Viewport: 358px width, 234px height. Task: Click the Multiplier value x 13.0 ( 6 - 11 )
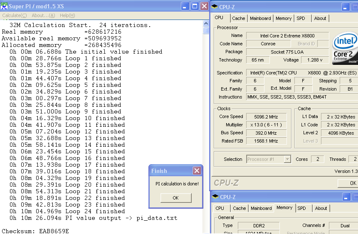pos(266,125)
